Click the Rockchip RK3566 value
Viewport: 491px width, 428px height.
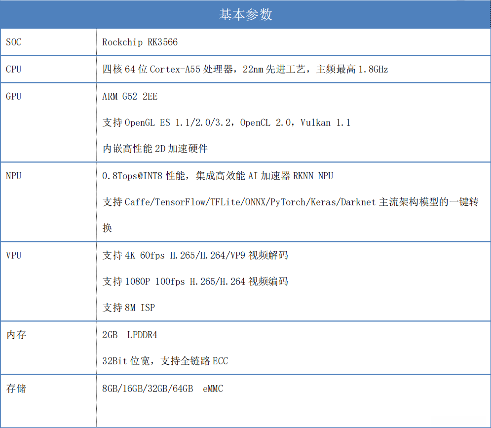coord(140,42)
